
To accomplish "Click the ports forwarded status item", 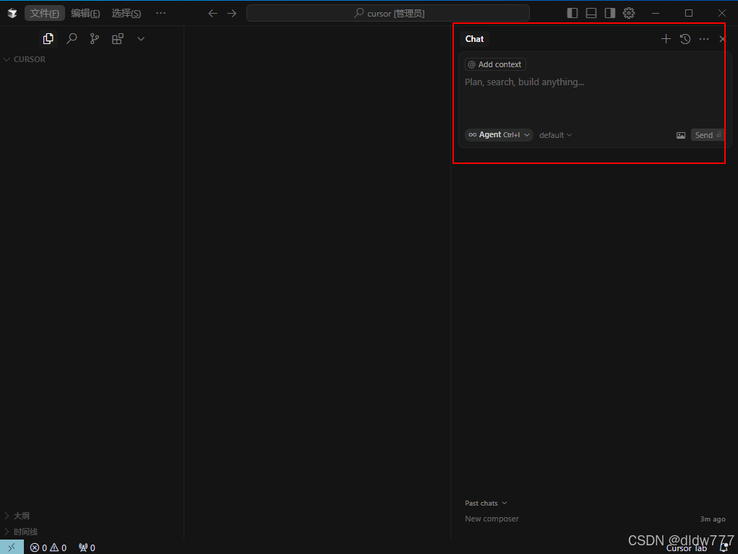I will tap(87, 547).
